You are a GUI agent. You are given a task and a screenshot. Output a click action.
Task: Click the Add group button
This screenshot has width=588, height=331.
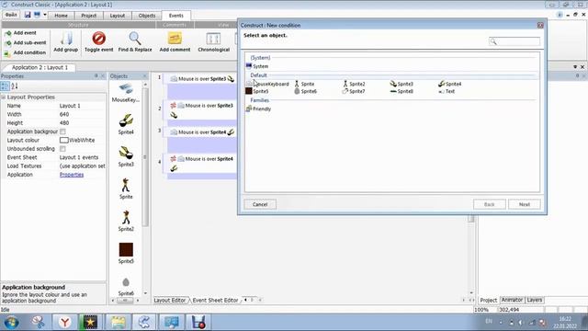[65, 41]
